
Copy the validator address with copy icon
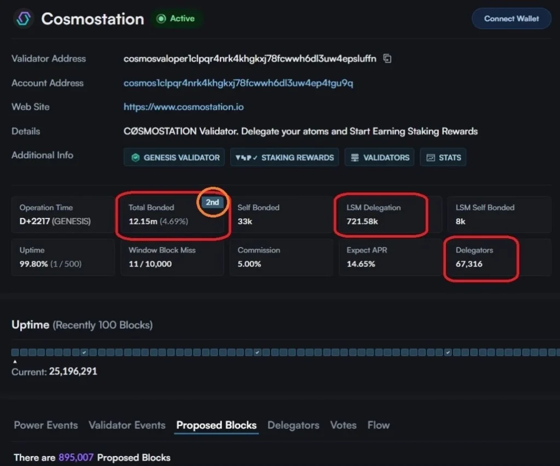point(387,58)
